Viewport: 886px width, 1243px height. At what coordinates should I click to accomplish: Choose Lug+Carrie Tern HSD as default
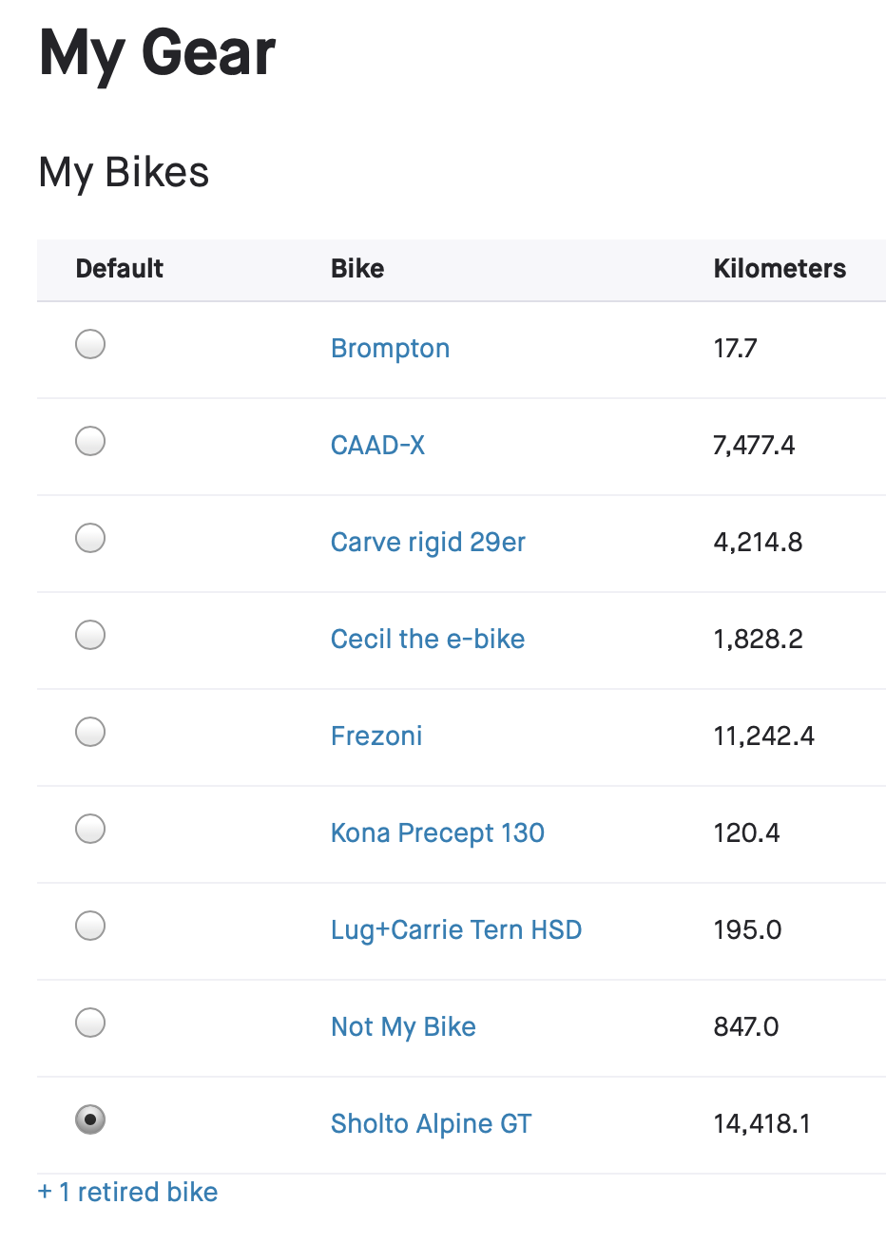(x=90, y=926)
